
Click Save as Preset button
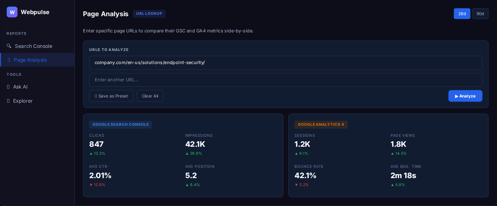[111, 96]
